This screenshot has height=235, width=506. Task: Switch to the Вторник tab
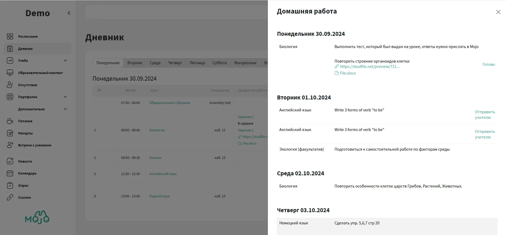click(x=135, y=63)
